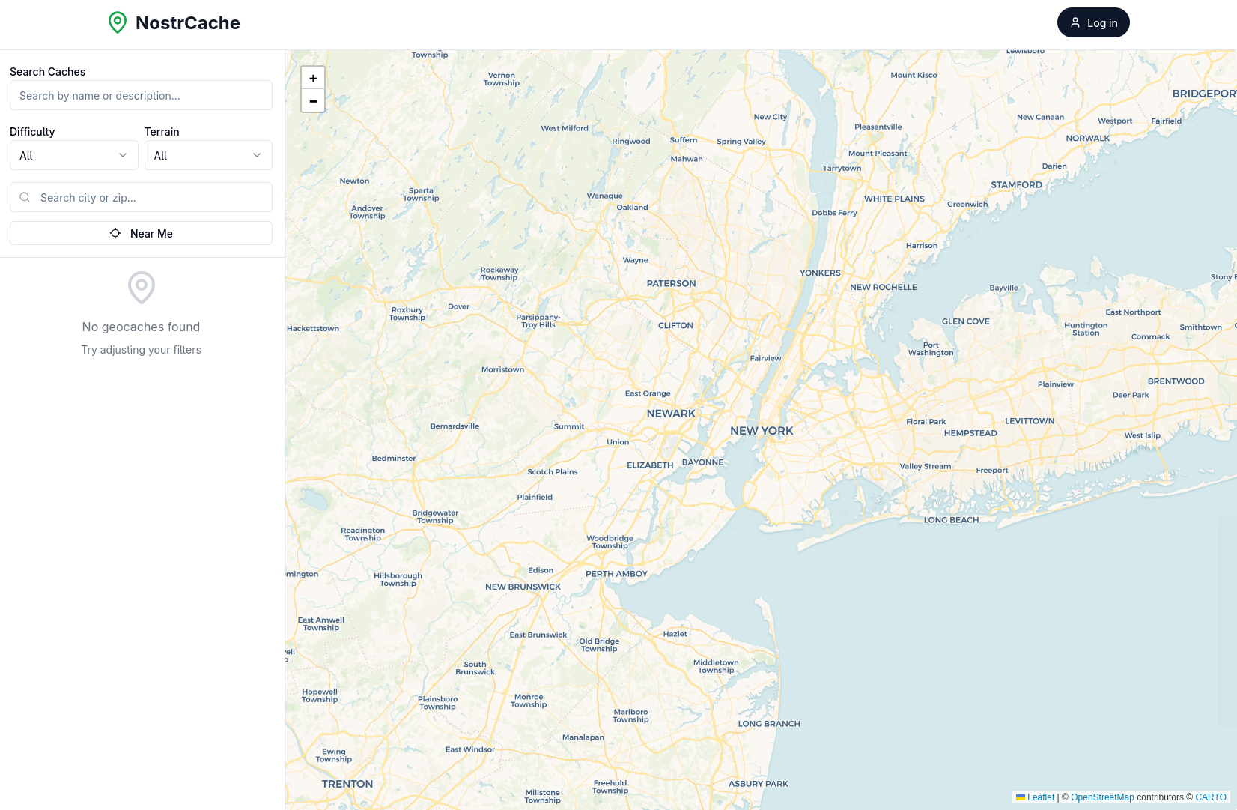Image resolution: width=1237 pixels, height=810 pixels.
Task: Click the NEW ROCHELLE label on map
Action: click(883, 288)
